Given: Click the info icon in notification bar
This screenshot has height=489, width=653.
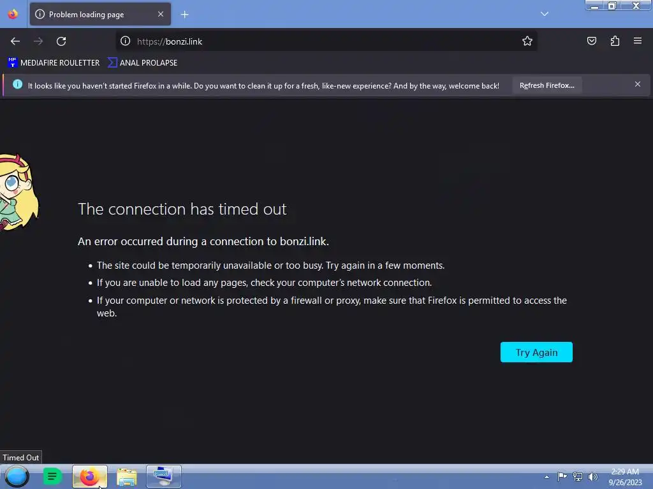Looking at the screenshot, I should [17, 85].
